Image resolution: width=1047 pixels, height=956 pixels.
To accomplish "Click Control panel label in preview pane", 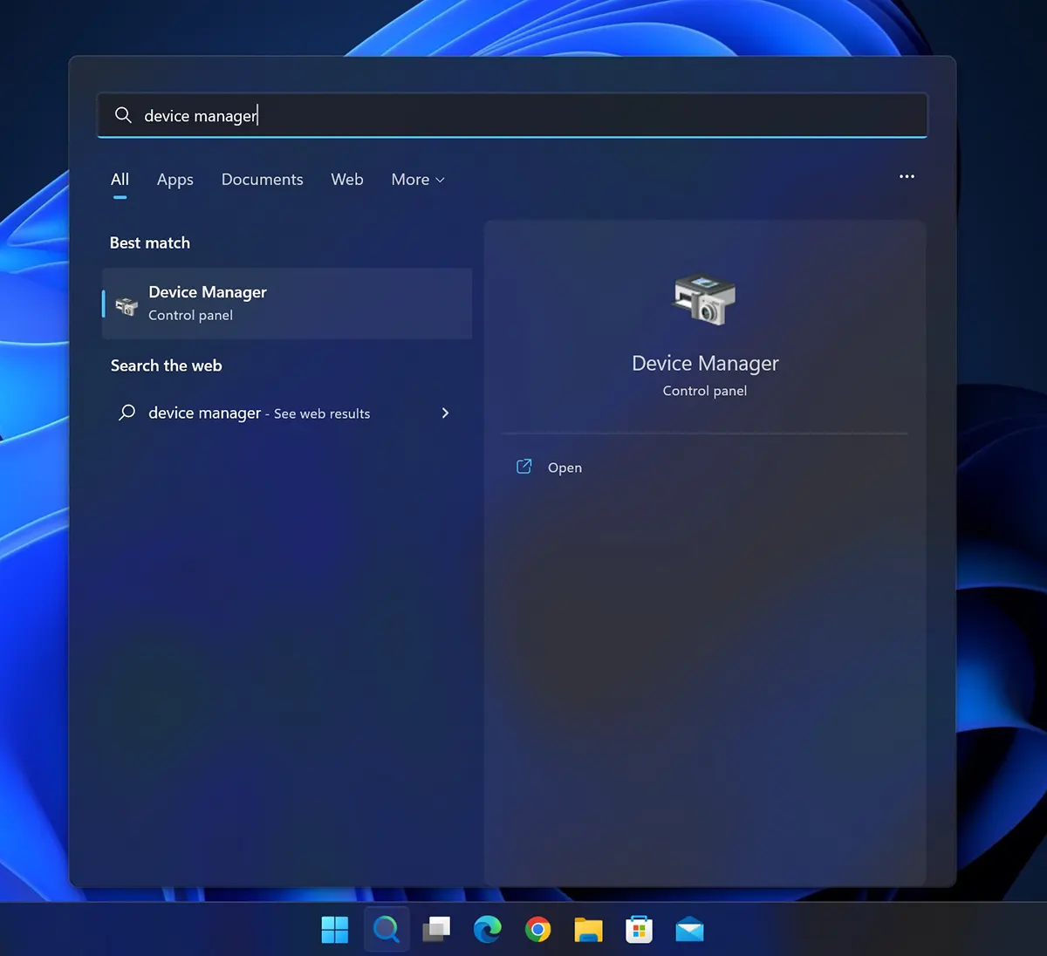I will click(x=705, y=391).
